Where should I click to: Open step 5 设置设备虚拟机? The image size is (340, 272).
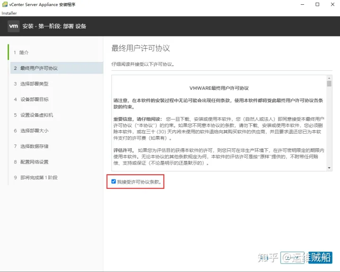36,115
